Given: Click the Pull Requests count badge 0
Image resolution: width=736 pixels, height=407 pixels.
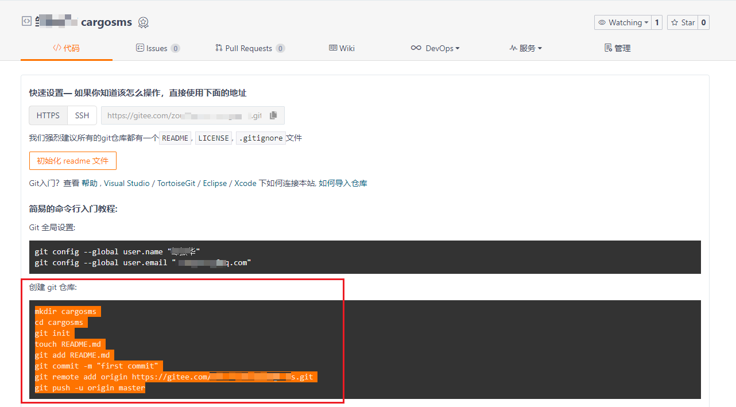Looking at the screenshot, I should (280, 48).
